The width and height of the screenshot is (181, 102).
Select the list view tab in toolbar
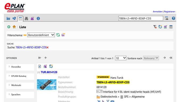pos(20,19)
